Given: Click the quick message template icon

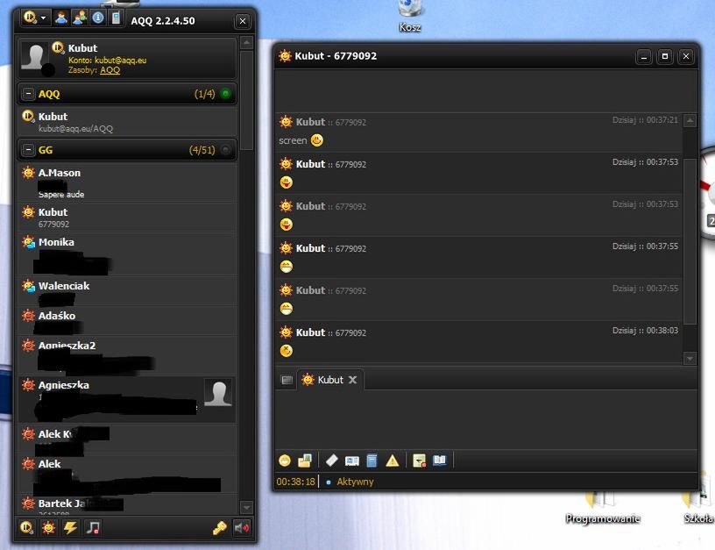Looking at the screenshot, I should pyautogui.click(x=419, y=461).
